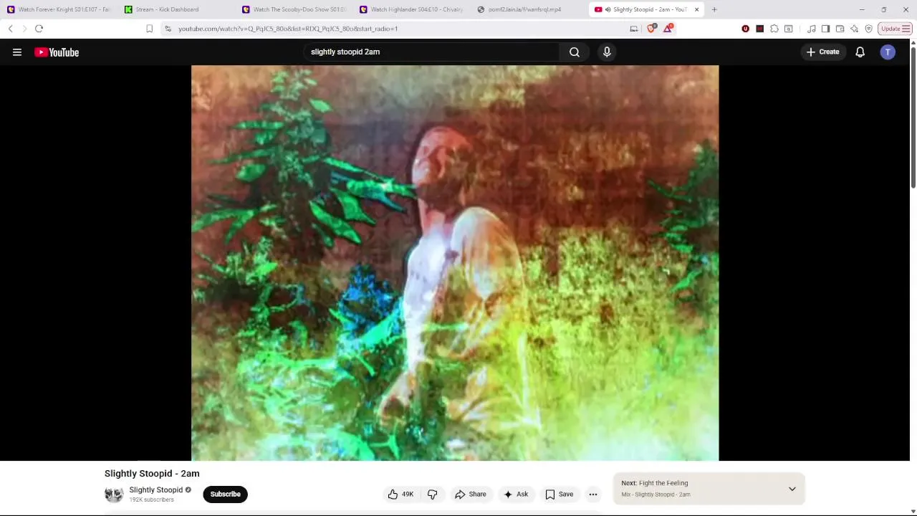Screen dimensions: 917x516
Task: Switch to Stream - Kick Dashboard tab
Action: (177, 9)
